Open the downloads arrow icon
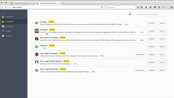Image resolution: width=174 pixels, height=98 pixels. coord(146,7)
